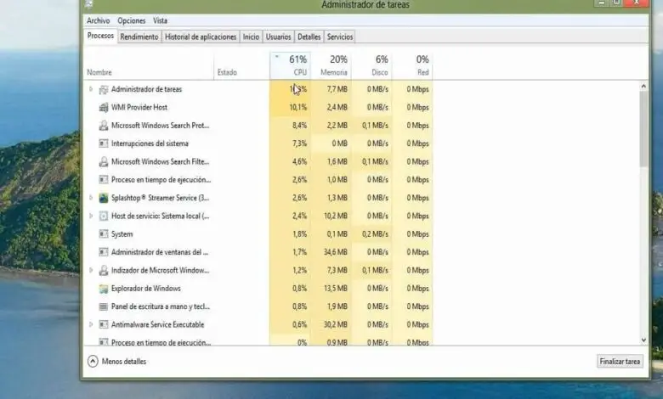The image size is (663, 399).
Task: Open the Opciones menu
Action: [x=132, y=20]
